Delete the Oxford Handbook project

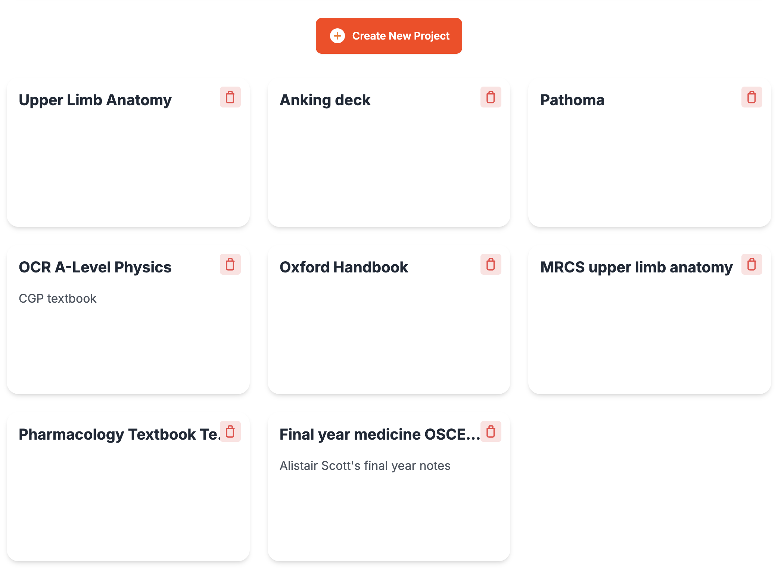pyautogui.click(x=491, y=264)
